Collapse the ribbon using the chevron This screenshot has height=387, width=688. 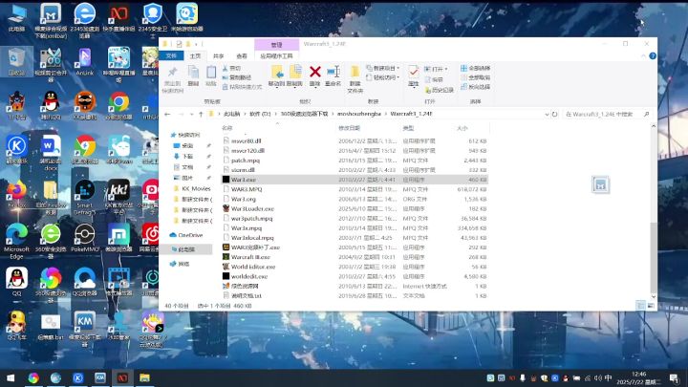643,55
